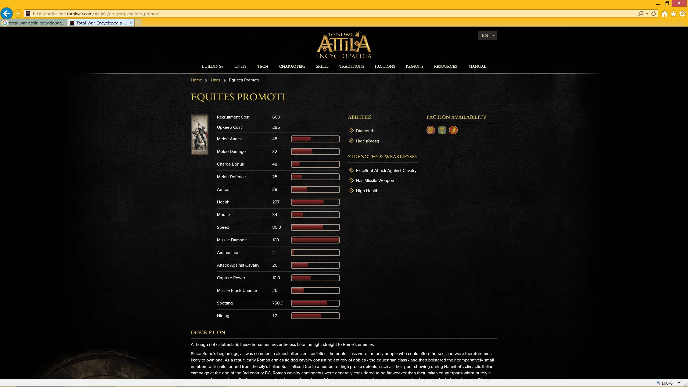Click the diamond icon beside Hide (forest)
The height and width of the screenshot is (387, 688).
tap(351, 141)
